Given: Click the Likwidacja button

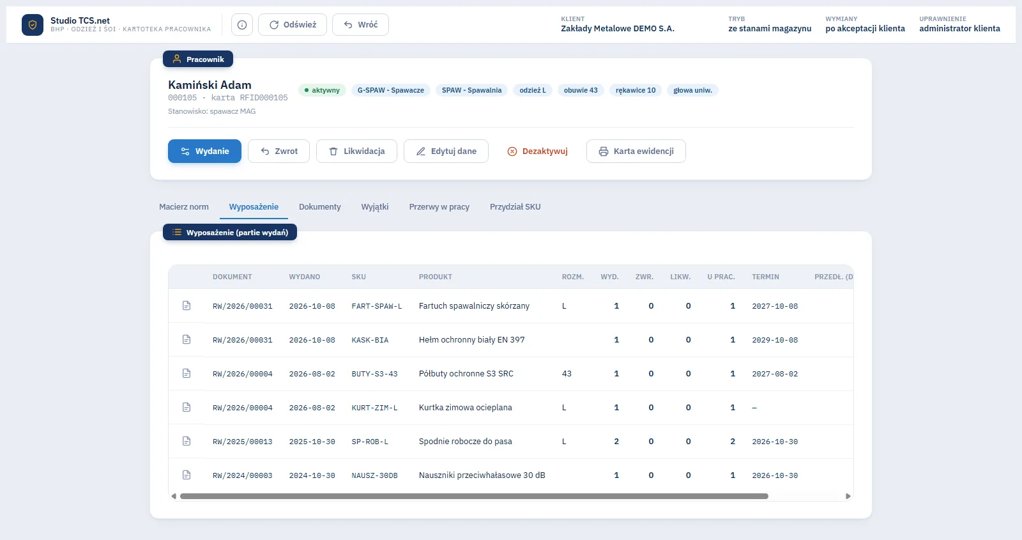Looking at the screenshot, I should (356, 151).
